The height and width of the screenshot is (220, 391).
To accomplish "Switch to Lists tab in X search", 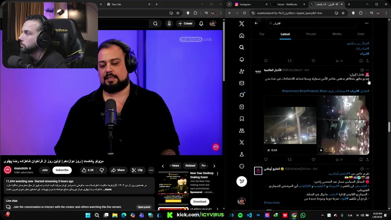I will coord(361,34).
